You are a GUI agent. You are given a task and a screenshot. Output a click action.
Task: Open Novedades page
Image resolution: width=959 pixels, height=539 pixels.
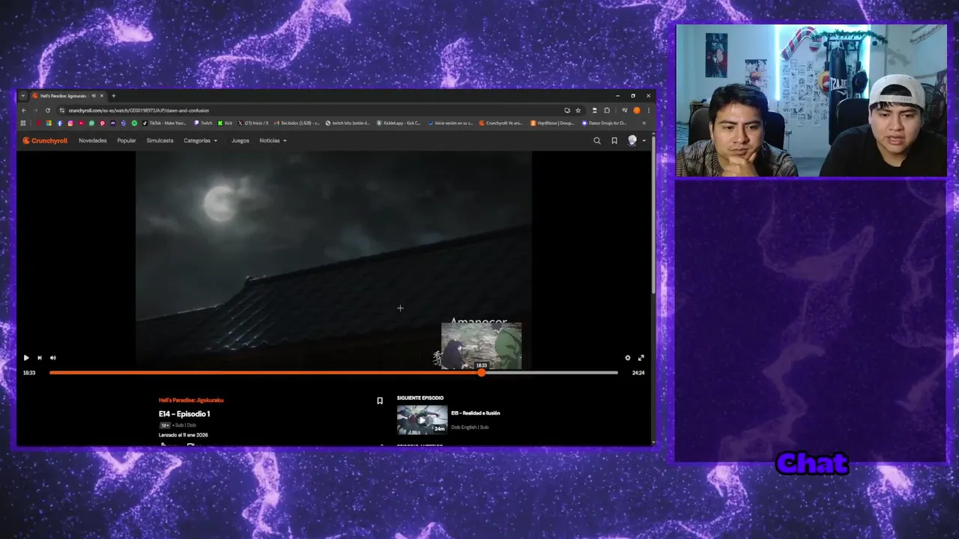[93, 141]
